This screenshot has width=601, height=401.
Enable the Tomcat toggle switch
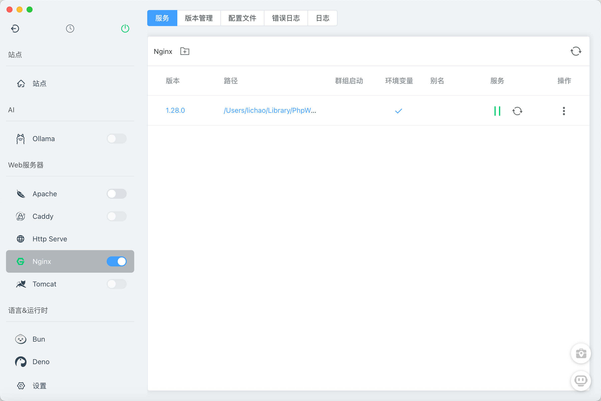[116, 284]
